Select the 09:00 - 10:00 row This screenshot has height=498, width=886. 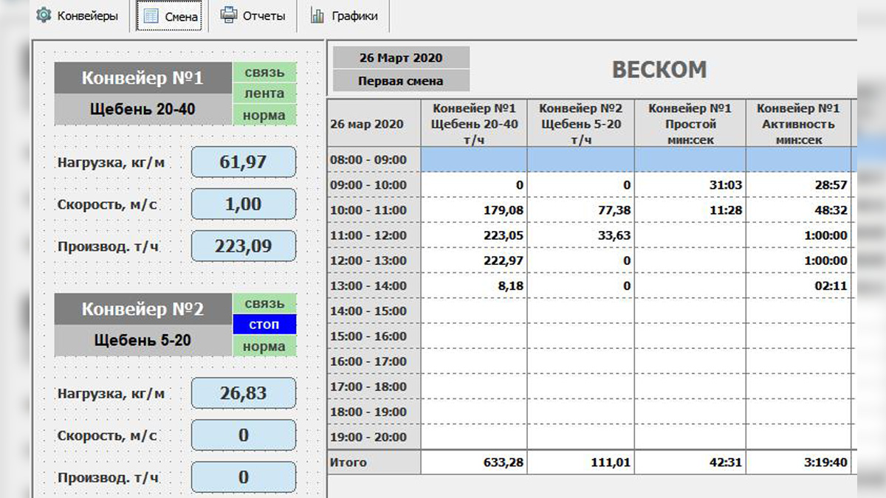(x=591, y=184)
